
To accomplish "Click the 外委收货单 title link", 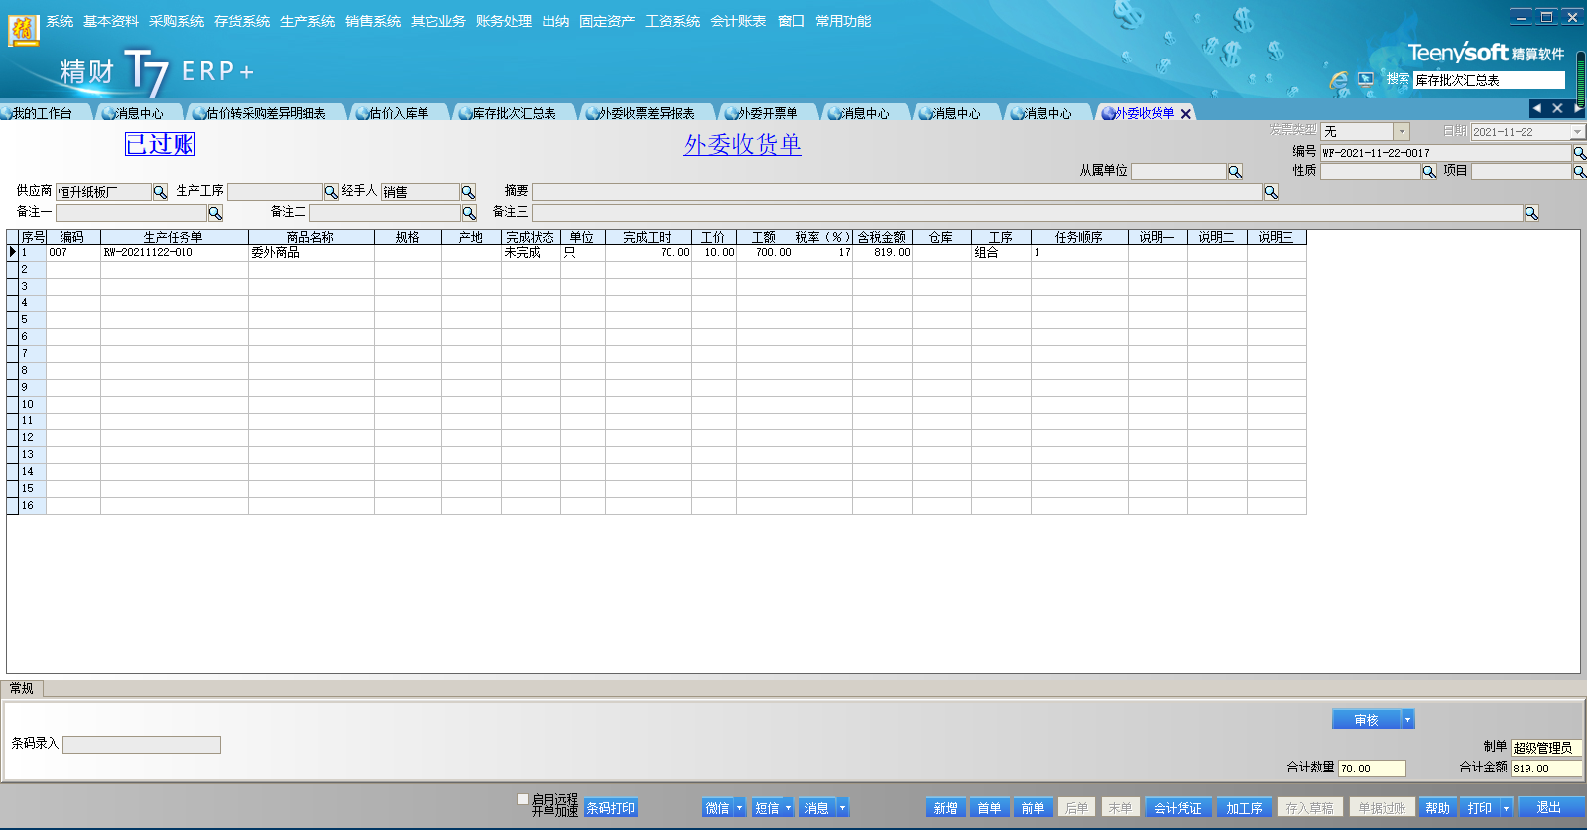I will click(x=743, y=145).
